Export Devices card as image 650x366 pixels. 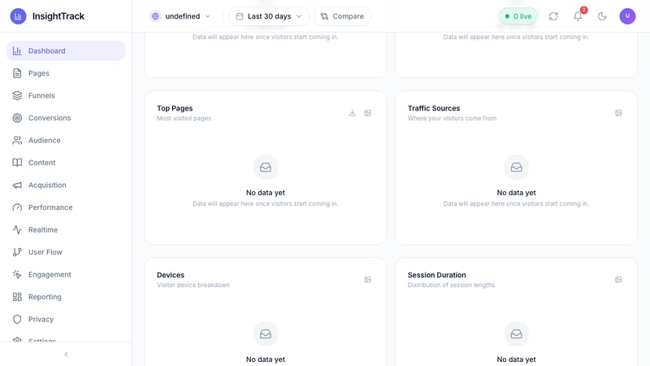[368, 280]
